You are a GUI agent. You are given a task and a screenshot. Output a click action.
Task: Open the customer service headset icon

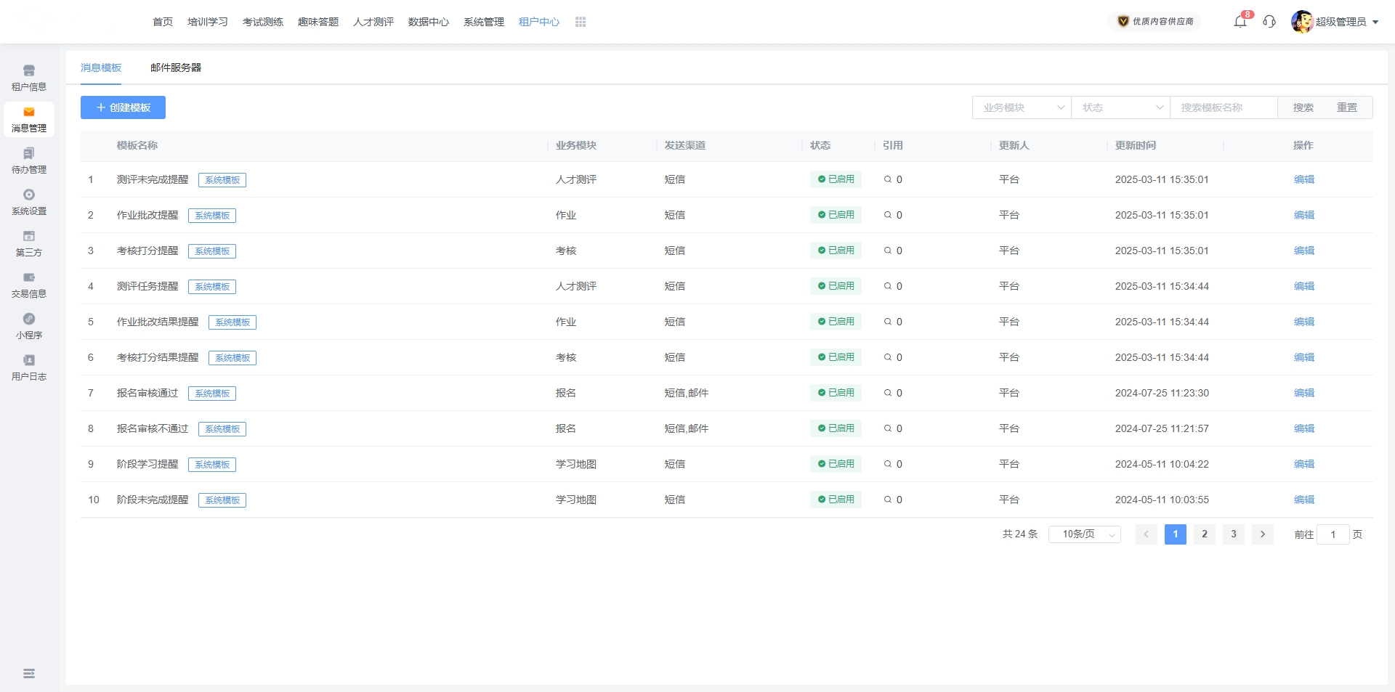pyautogui.click(x=1269, y=22)
